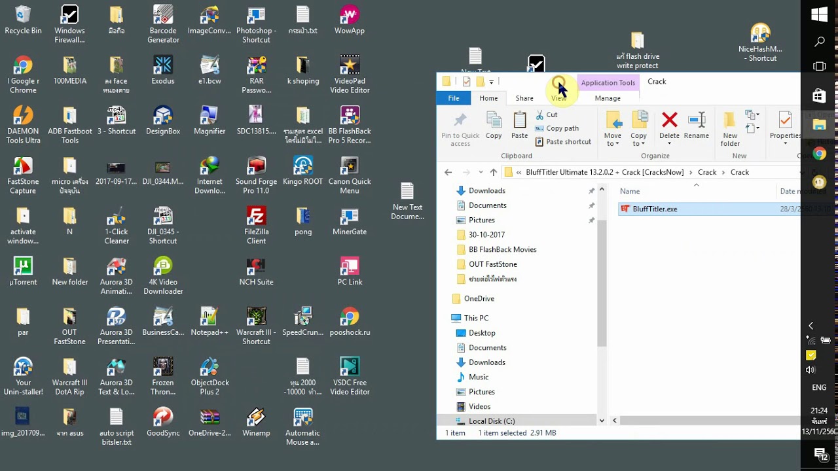The height and width of the screenshot is (471, 838).
Task: Click the New folder icon in title bar
Action: [x=480, y=82]
